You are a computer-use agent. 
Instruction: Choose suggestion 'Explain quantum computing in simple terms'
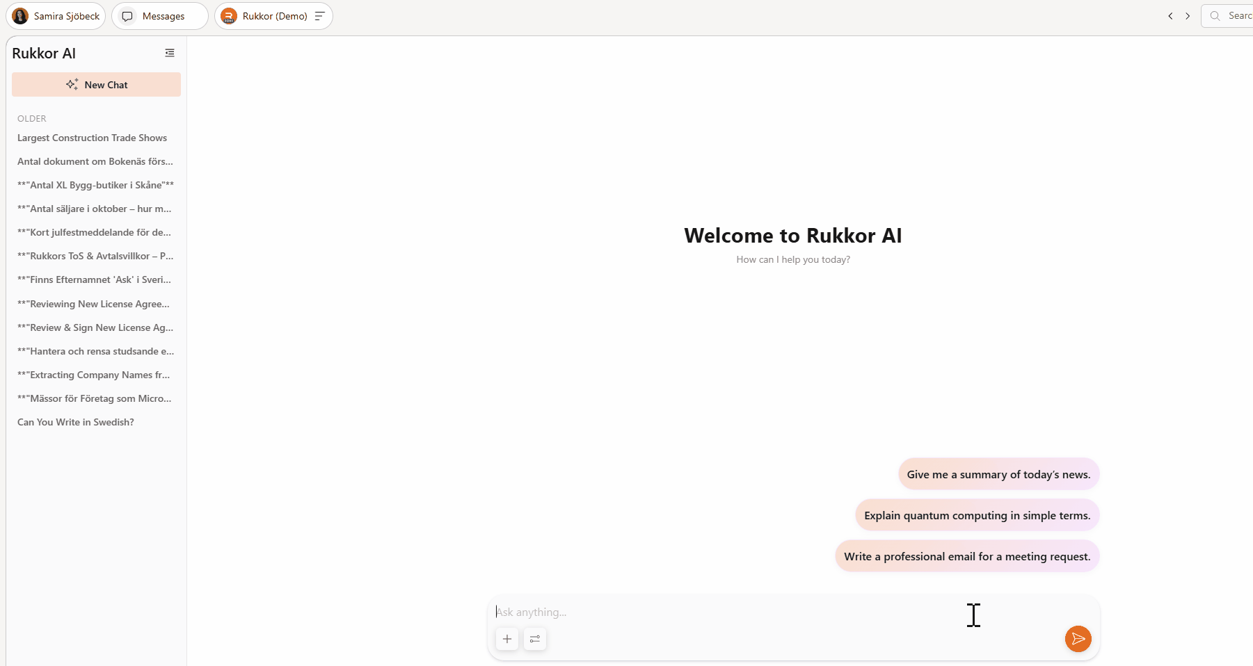pyautogui.click(x=977, y=515)
